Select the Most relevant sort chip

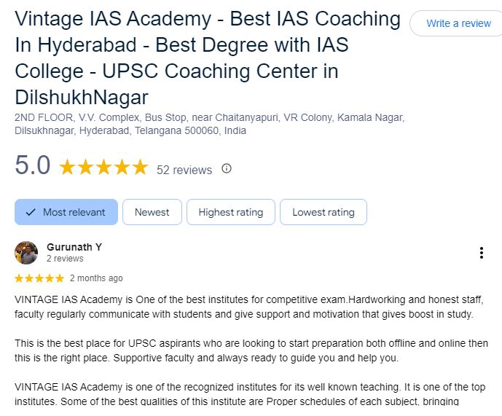click(66, 212)
